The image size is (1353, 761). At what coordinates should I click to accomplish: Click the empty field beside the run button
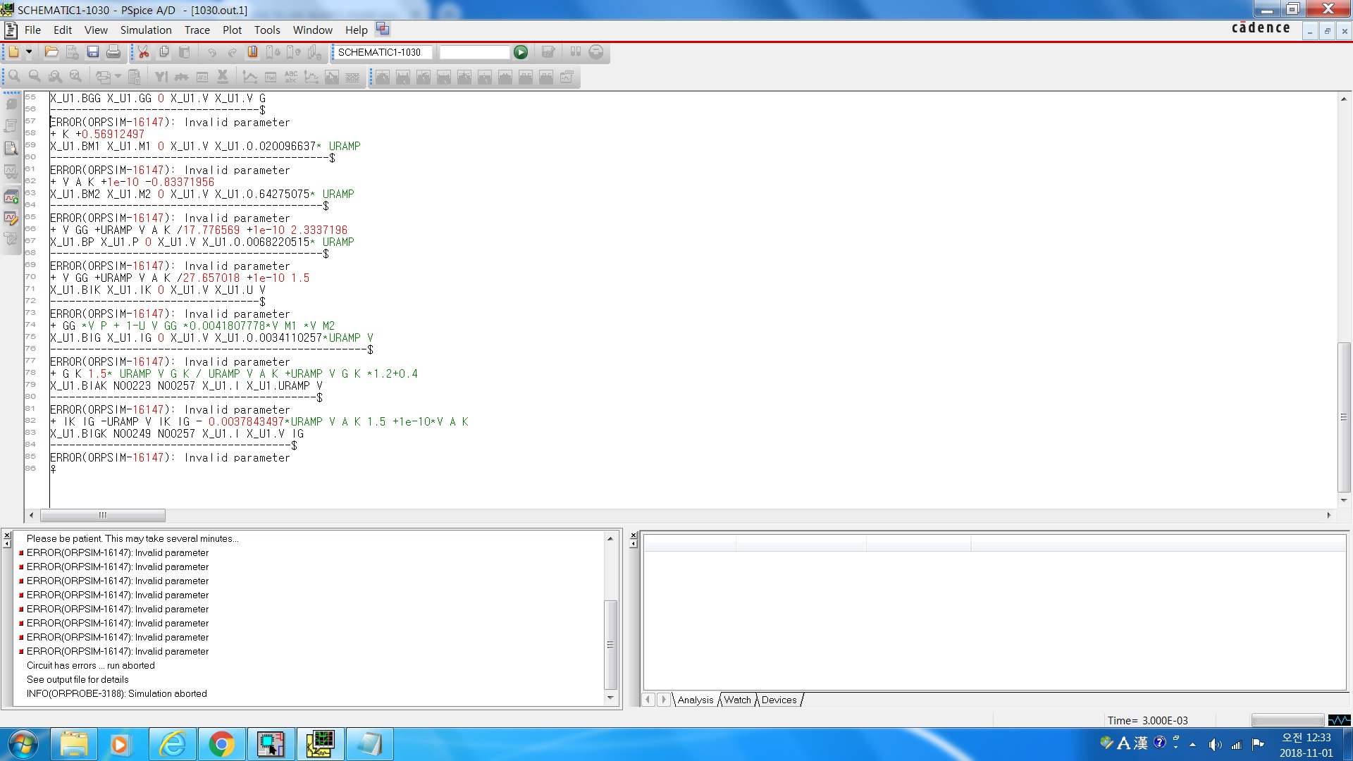pos(474,52)
